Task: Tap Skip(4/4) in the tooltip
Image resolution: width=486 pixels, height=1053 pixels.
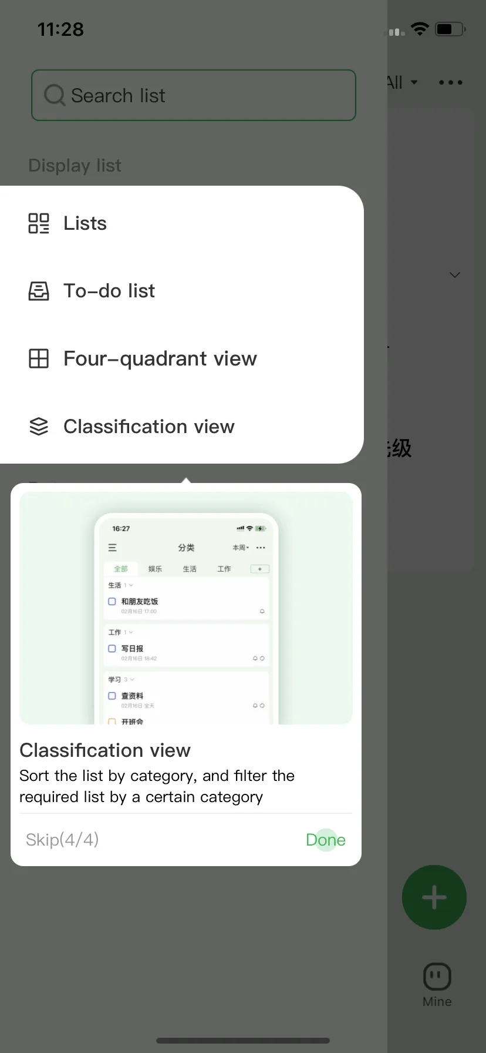Action: coord(62,840)
